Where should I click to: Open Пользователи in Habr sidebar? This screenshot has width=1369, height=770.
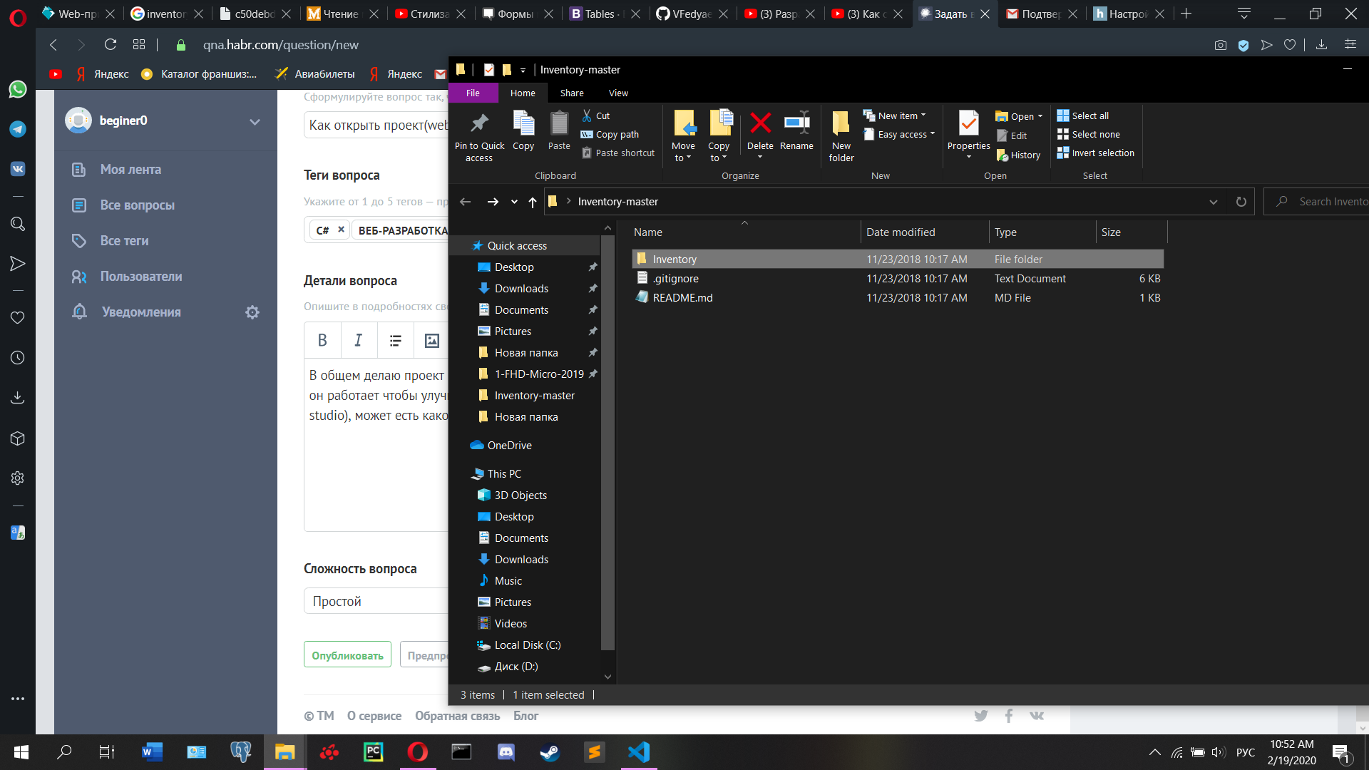click(141, 277)
